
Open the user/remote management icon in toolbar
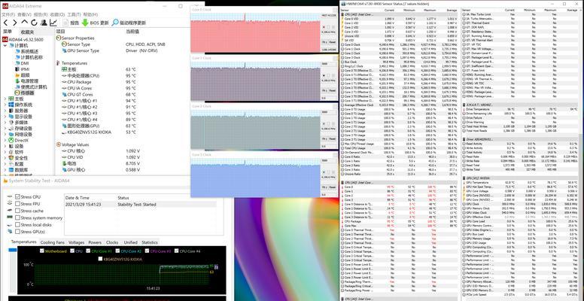[x=44, y=23]
